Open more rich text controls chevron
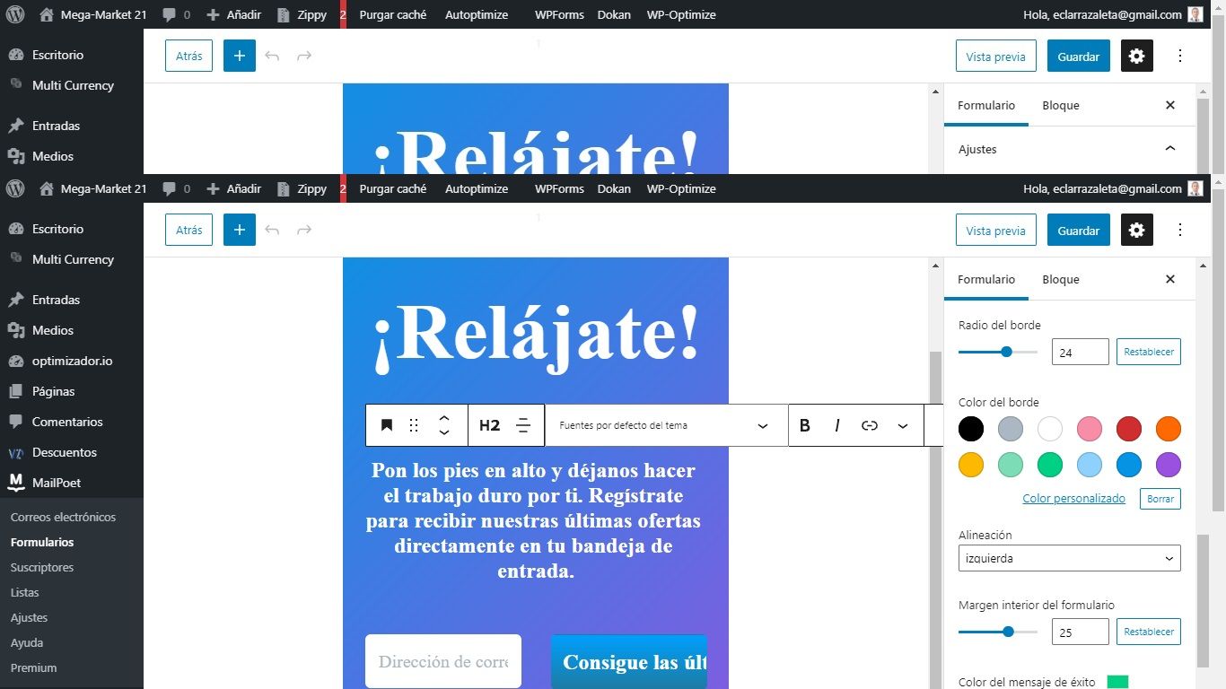 click(x=903, y=425)
